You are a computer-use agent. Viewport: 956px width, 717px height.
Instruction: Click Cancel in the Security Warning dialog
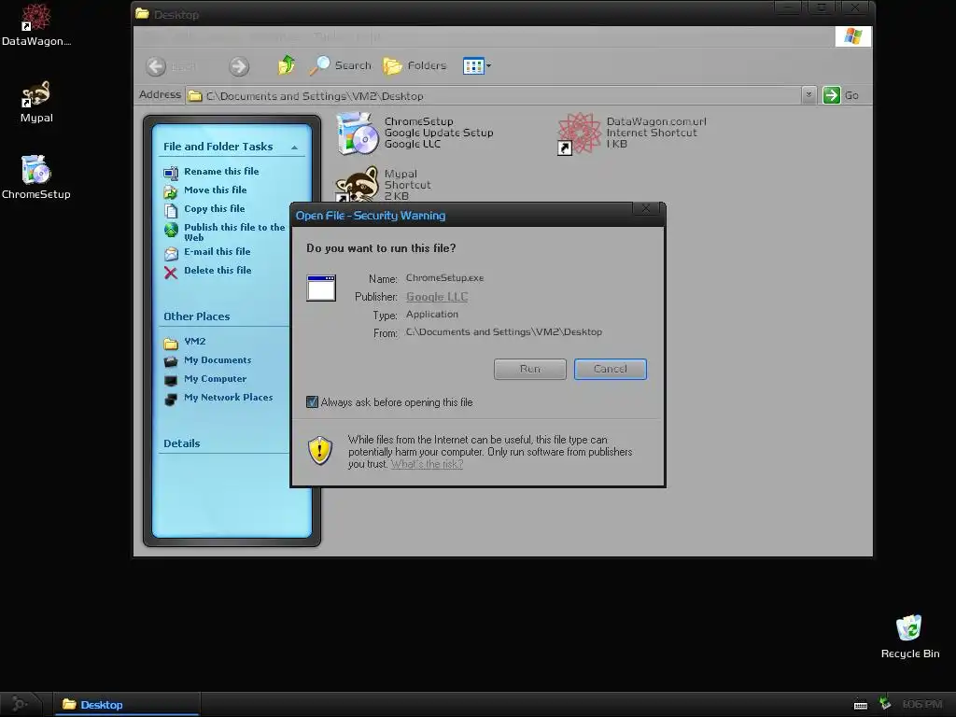point(611,369)
